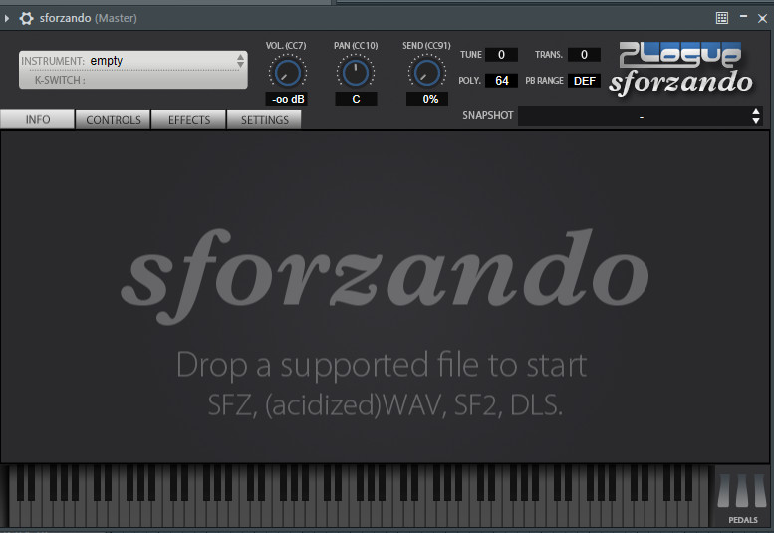Open the CONTROLS tab
This screenshot has height=533, width=774.
click(x=114, y=120)
